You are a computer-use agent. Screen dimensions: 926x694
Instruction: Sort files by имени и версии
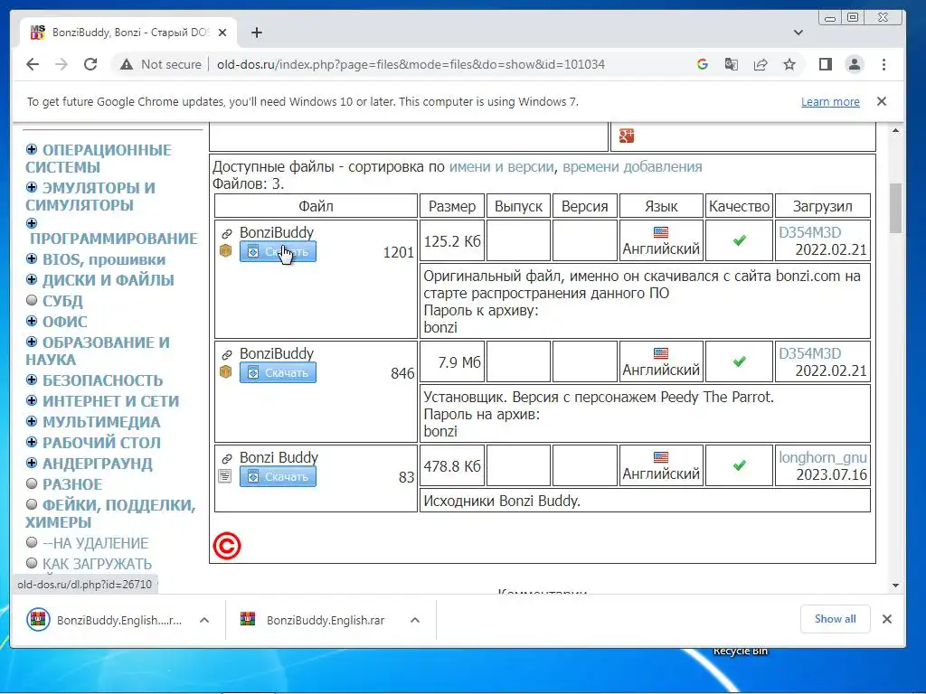tap(501, 167)
